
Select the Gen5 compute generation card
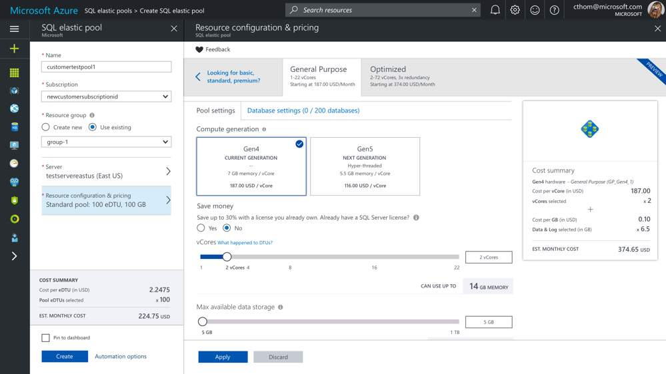pyautogui.click(x=365, y=166)
